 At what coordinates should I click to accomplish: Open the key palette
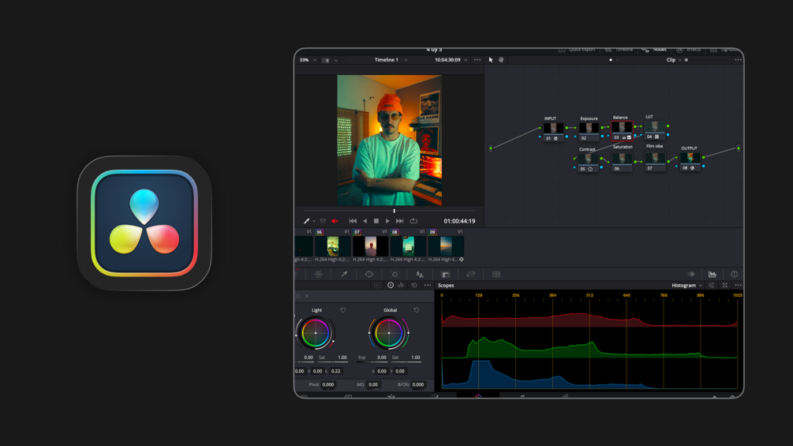[x=446, y=274]
